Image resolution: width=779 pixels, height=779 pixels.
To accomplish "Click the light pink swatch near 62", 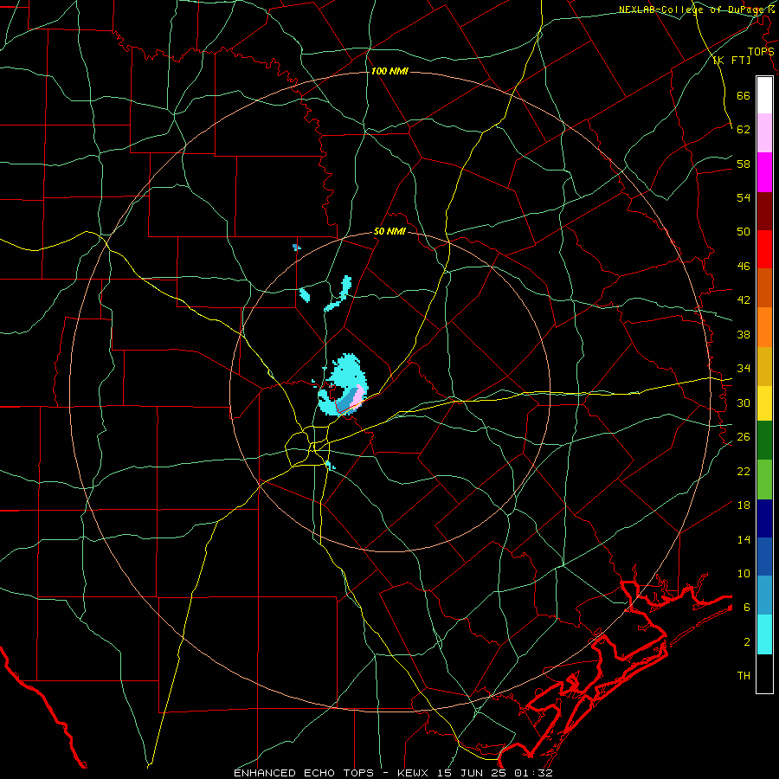I will 764,133.
